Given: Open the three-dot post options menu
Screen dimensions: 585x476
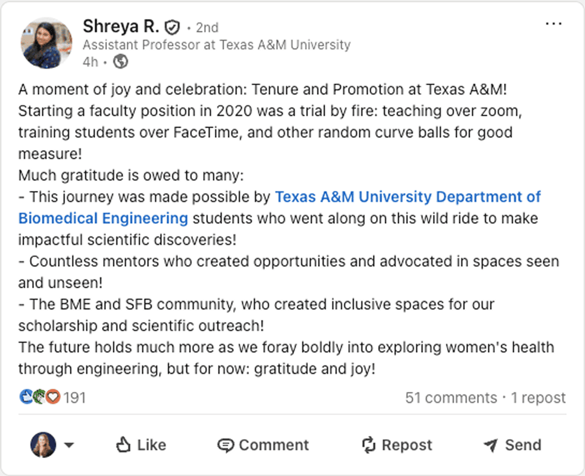Looking at the screenshot, I should (x=553, y=24).
